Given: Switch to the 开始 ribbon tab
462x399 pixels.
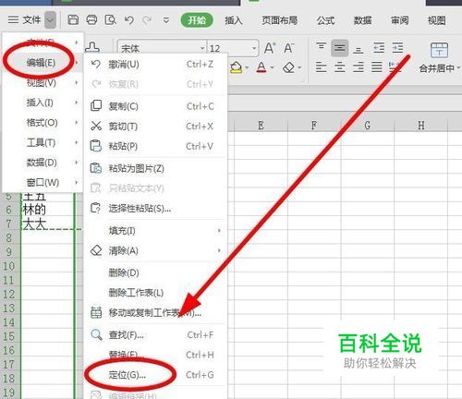Looking at the screenshot, I should click(197, 20).
